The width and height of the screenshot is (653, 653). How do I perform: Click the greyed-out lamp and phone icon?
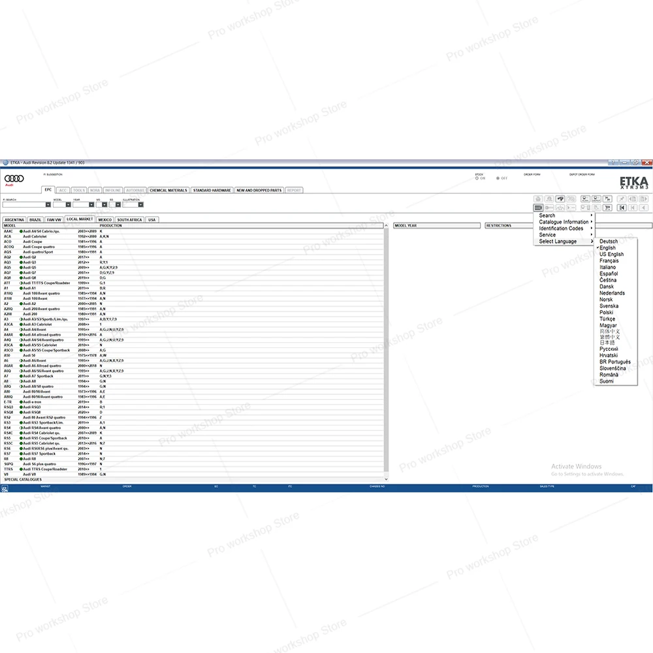[586, 208]
